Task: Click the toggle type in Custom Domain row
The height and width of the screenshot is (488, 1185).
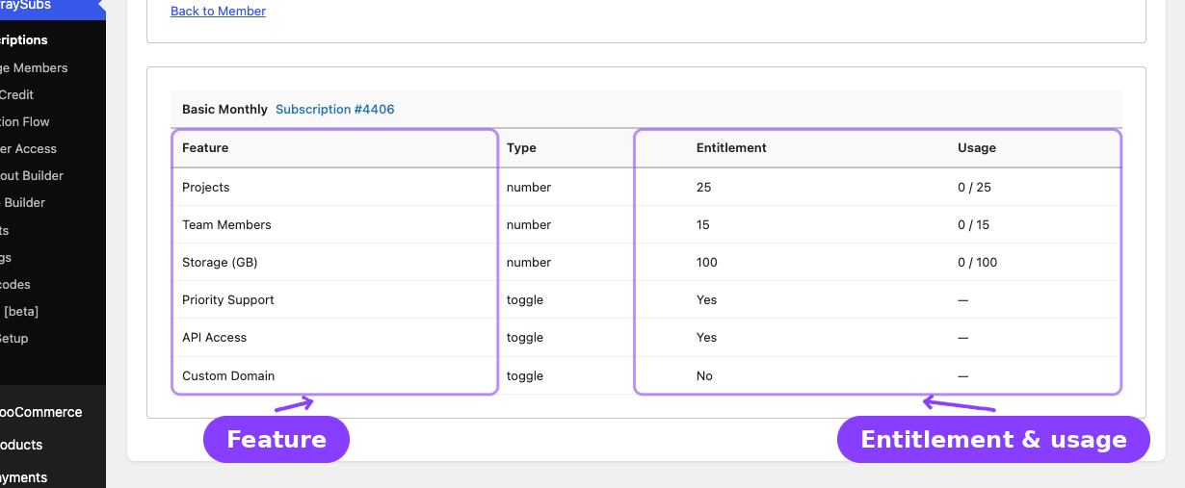Action: pyautogui.click(x=525, y=375)
